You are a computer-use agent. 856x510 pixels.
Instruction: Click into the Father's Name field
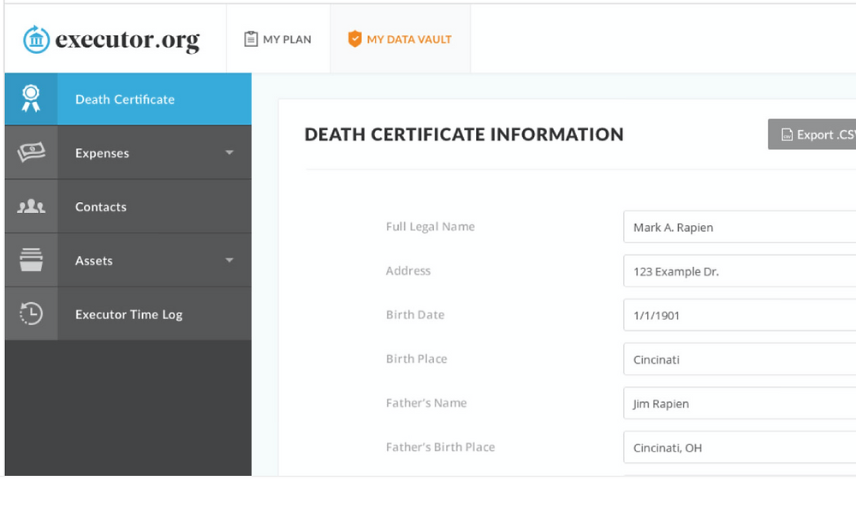click(x=740, y=404)
